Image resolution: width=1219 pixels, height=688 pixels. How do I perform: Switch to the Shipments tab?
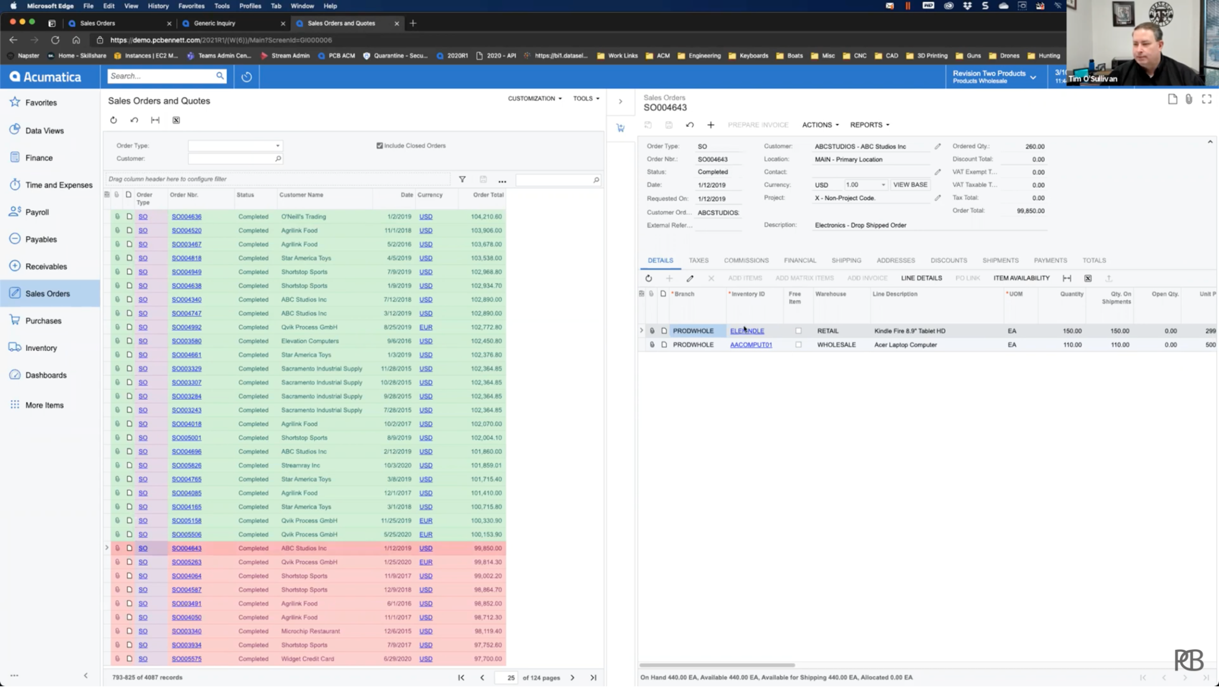coord(1000,260)
